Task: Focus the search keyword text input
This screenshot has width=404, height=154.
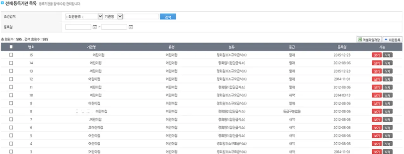Action: 141,17
